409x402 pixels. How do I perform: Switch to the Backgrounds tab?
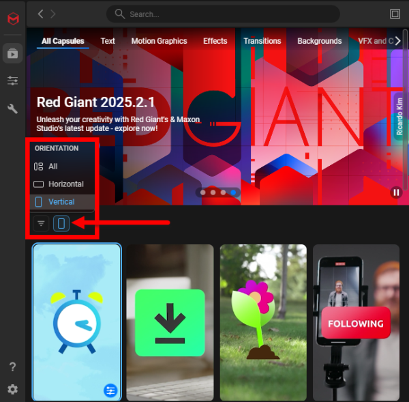[x=320, y=41]
